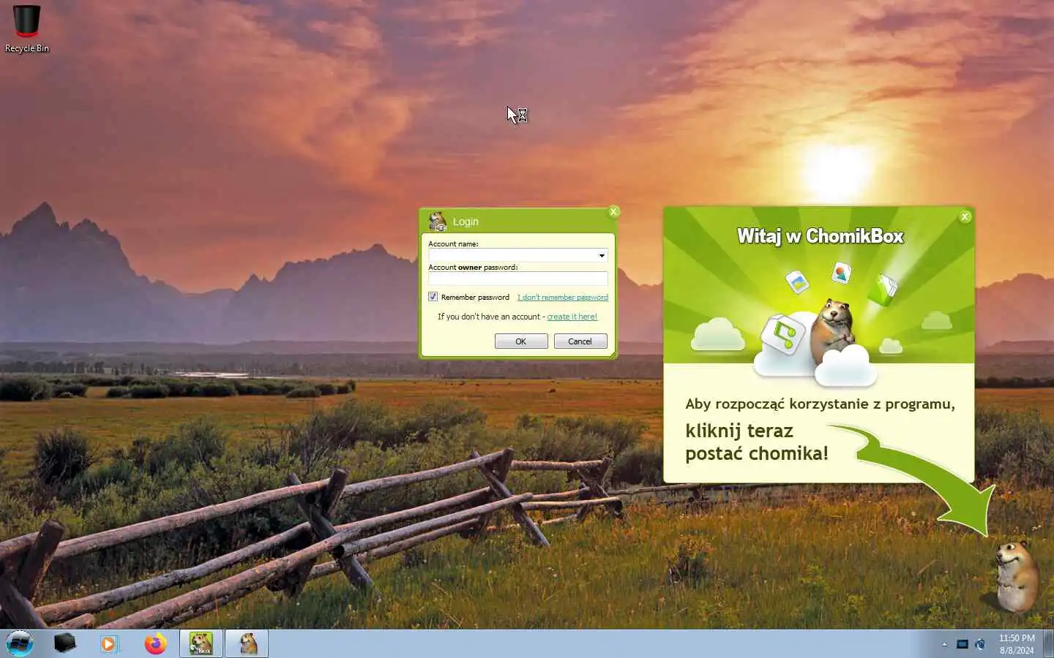
Task: Close the Witaj w ChomikBox popup
Action: coord(965,216)
